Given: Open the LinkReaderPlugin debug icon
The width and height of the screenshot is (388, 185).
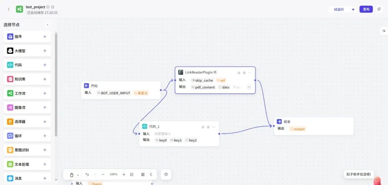Looking at the screenshot, I should [239, 73].
